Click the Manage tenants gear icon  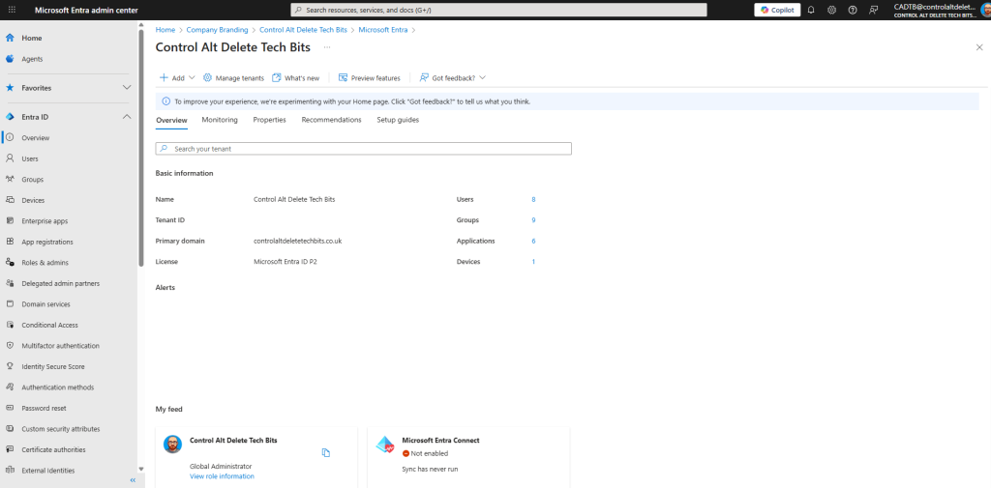coord(207,77)
